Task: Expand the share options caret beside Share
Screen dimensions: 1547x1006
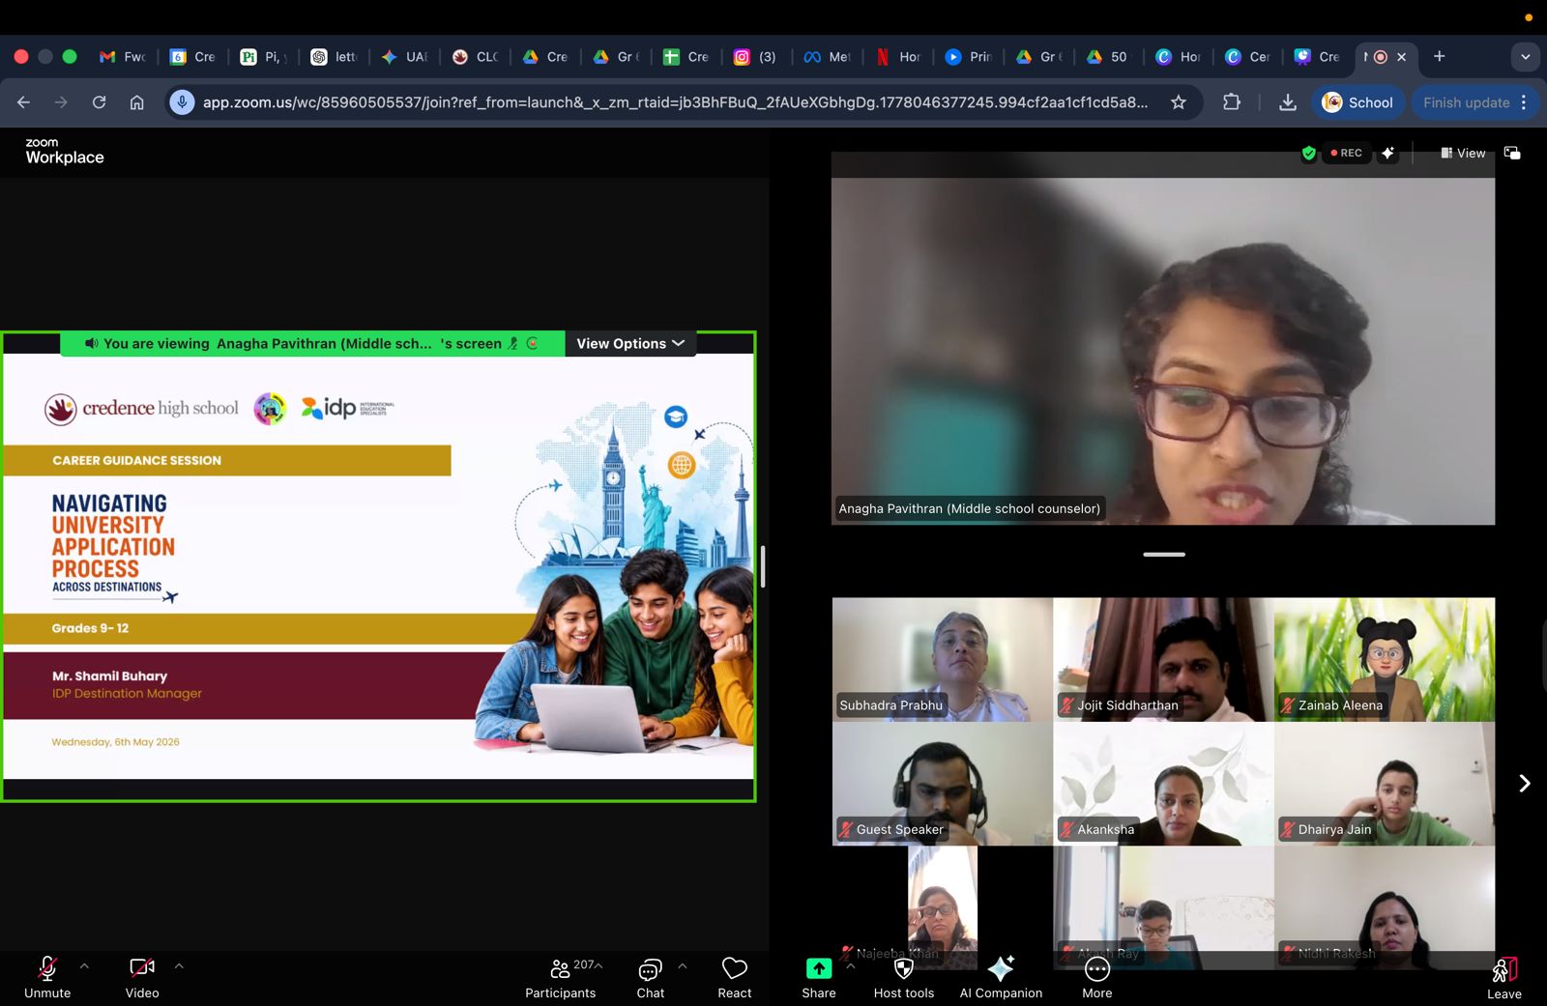Action: point(851,965)
